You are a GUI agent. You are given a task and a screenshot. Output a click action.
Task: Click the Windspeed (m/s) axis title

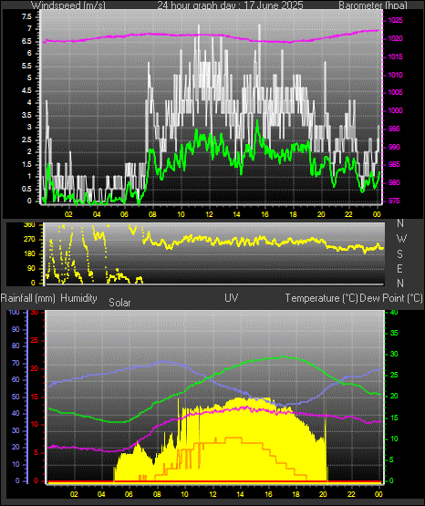click(68, 5)
